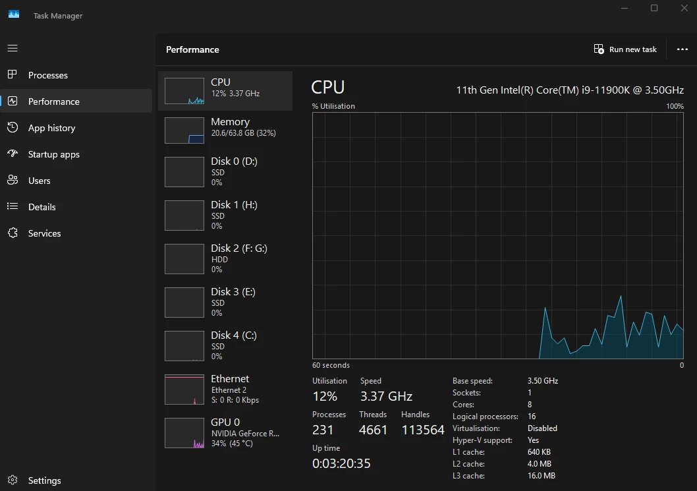Click the CPU resource label

221,82
